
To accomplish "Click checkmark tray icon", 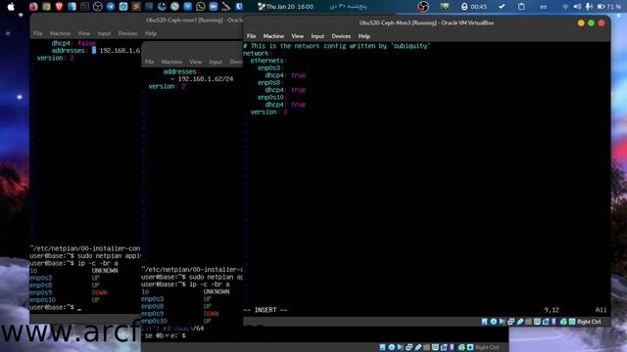I will [502, 7].
